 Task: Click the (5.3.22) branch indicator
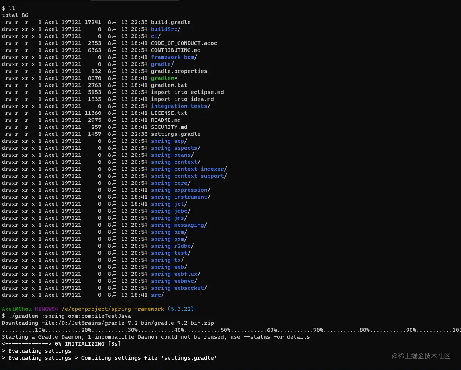pos(180,309)
